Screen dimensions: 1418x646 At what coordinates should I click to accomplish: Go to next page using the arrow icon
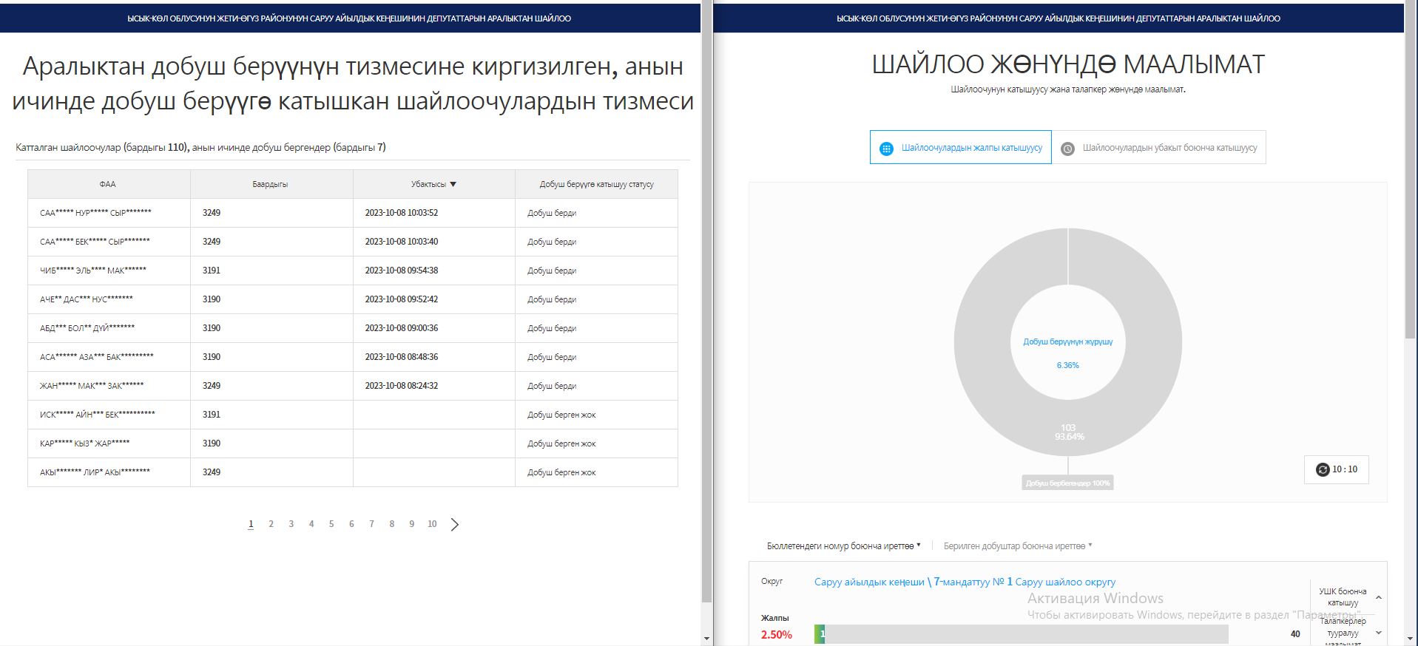pyautogui.click(x=455, y=524)
